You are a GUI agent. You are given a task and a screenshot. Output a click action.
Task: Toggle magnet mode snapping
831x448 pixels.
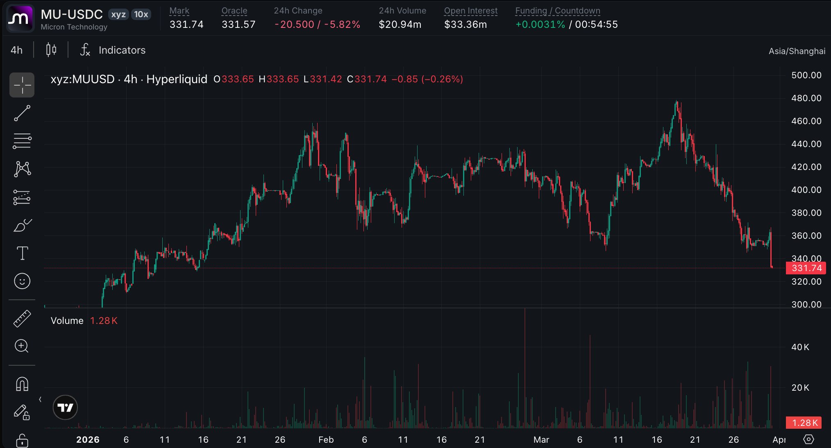(x=22, y=384)
